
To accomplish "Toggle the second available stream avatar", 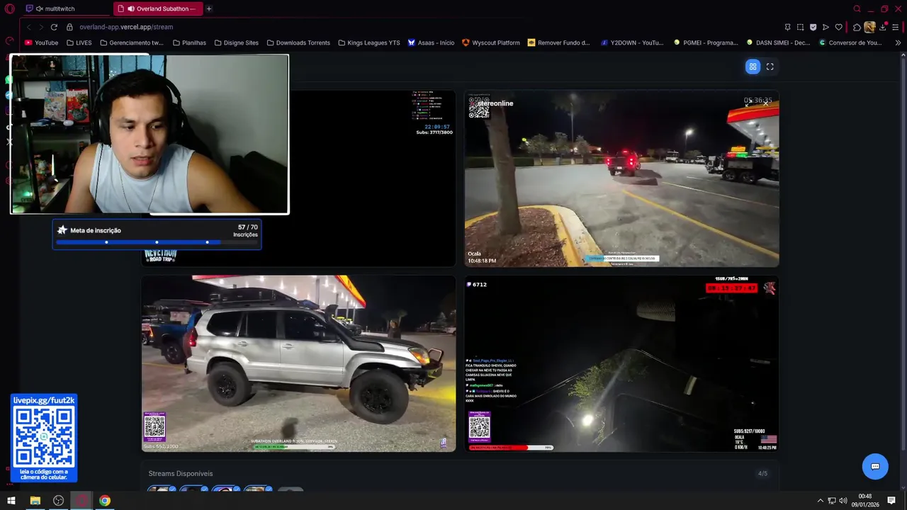I will click(193, 489).
